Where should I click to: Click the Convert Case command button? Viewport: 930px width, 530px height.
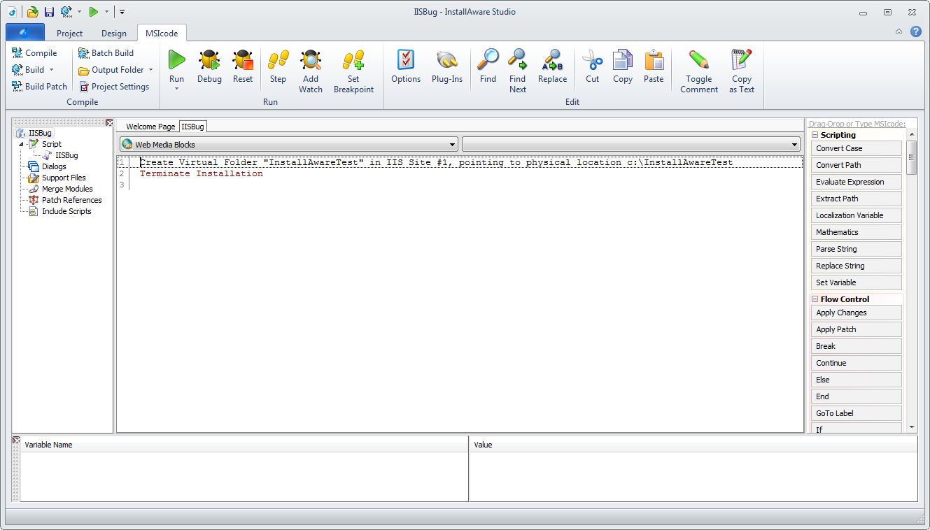(857, 148)
